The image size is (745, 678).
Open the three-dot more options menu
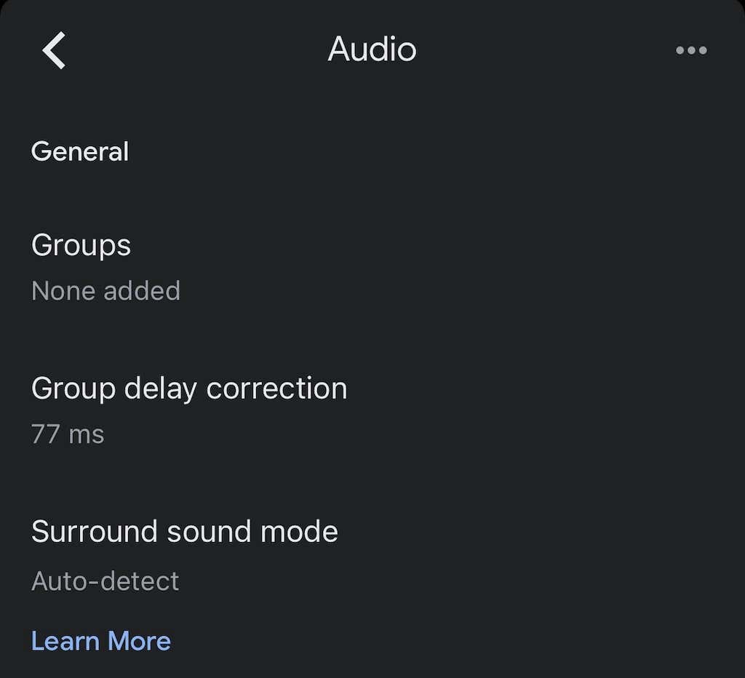click(x=690, y=50)
